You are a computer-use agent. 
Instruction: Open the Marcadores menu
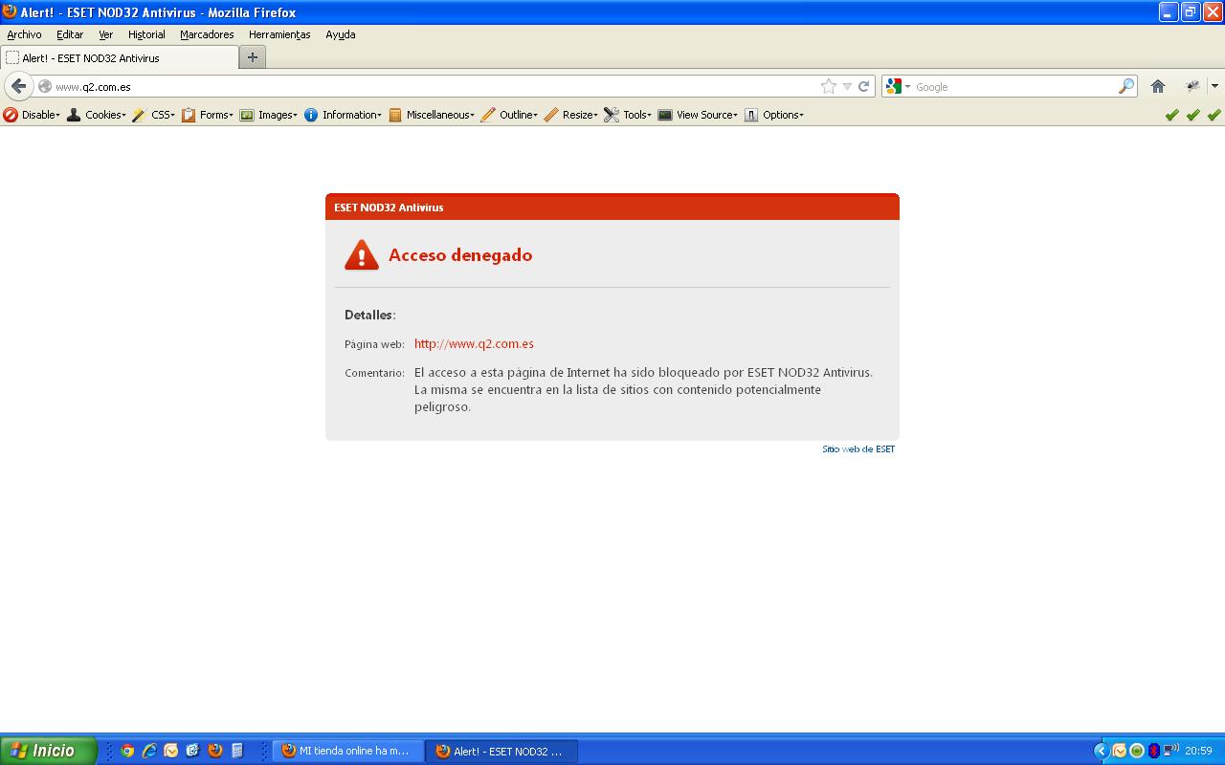(x=207, y=34)
